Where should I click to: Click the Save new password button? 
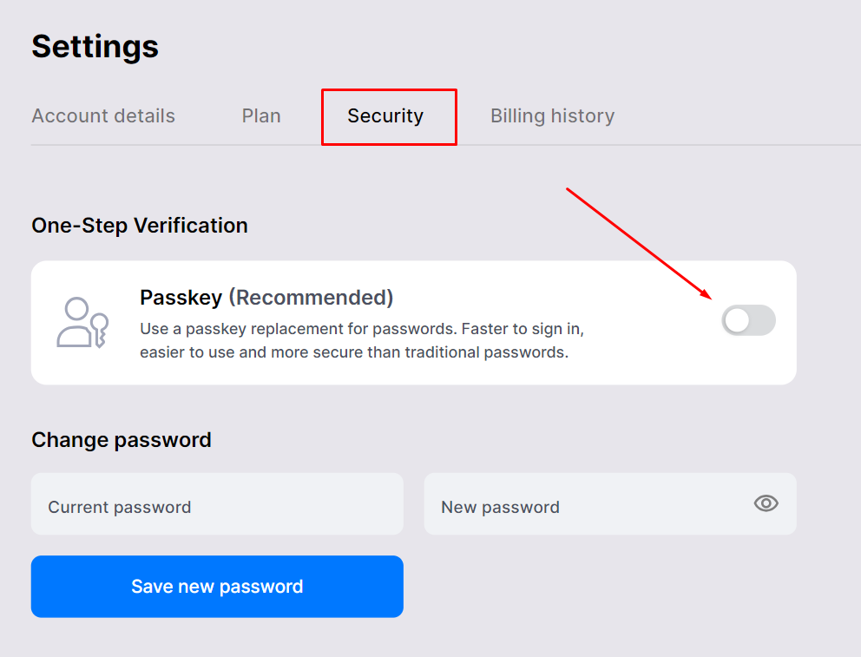coord(218,587)
